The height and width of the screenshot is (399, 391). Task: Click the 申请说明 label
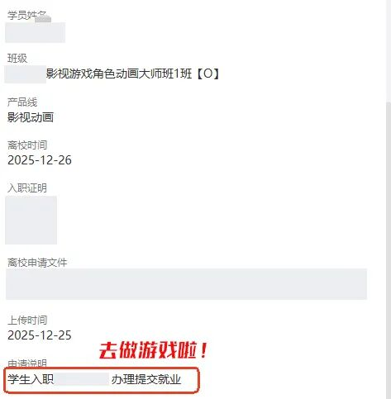(27, 363)
